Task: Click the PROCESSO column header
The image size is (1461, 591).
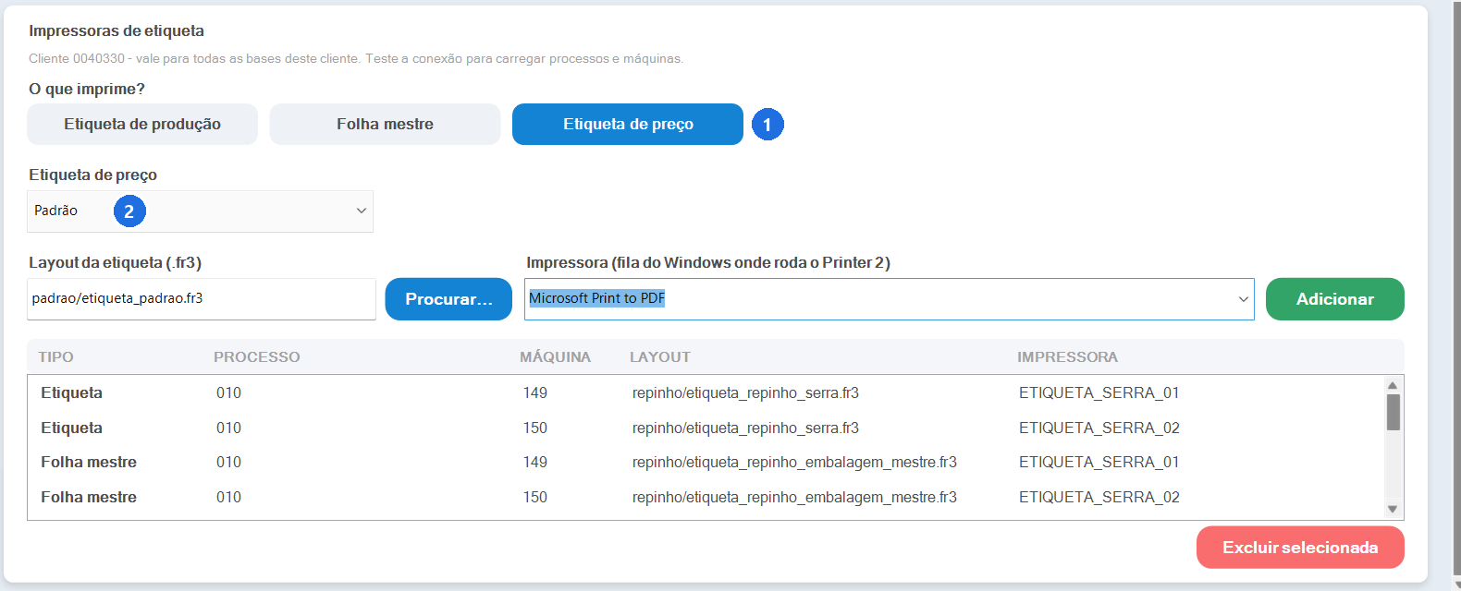Action: coord(256,357)
